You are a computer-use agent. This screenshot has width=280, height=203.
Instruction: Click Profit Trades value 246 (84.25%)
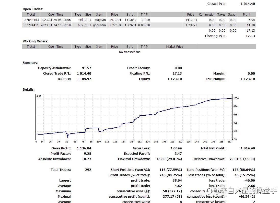(171, 175)
